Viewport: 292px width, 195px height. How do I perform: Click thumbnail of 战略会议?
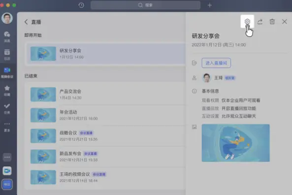tap(43, 136)
